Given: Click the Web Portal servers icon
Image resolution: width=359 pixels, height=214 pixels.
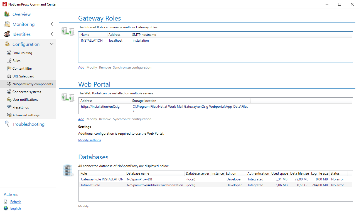Looking at the screenshot, I should point(68,97).
